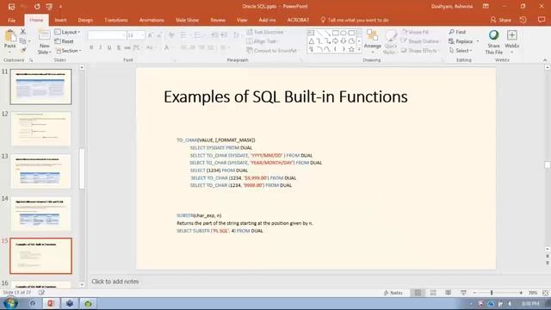Click the Tell me what you want field

[355, 20]
